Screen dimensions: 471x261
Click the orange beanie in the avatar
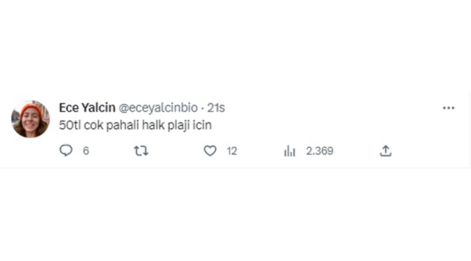[x=32, y=109]
